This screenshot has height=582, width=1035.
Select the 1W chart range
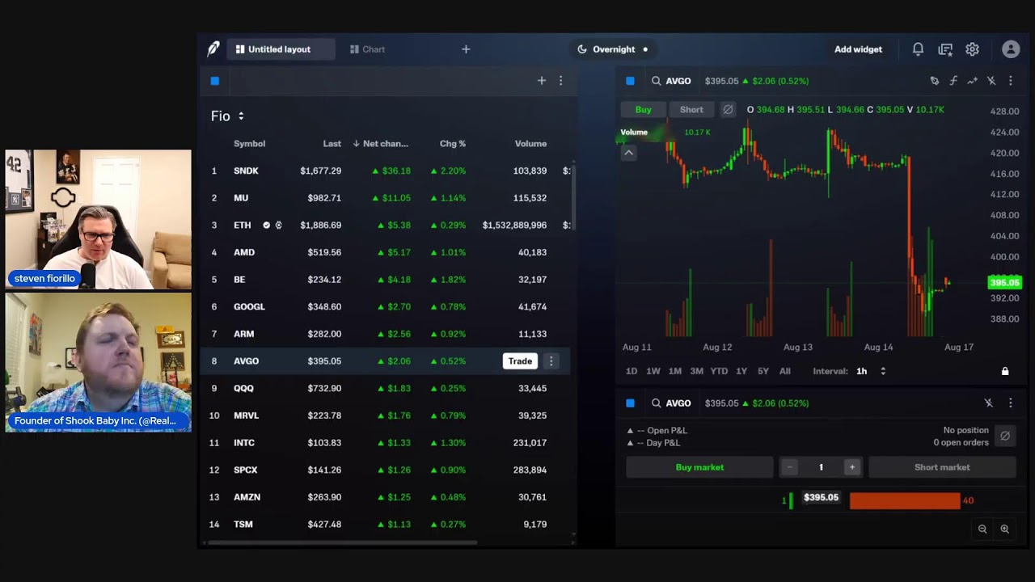coord(653,372)
